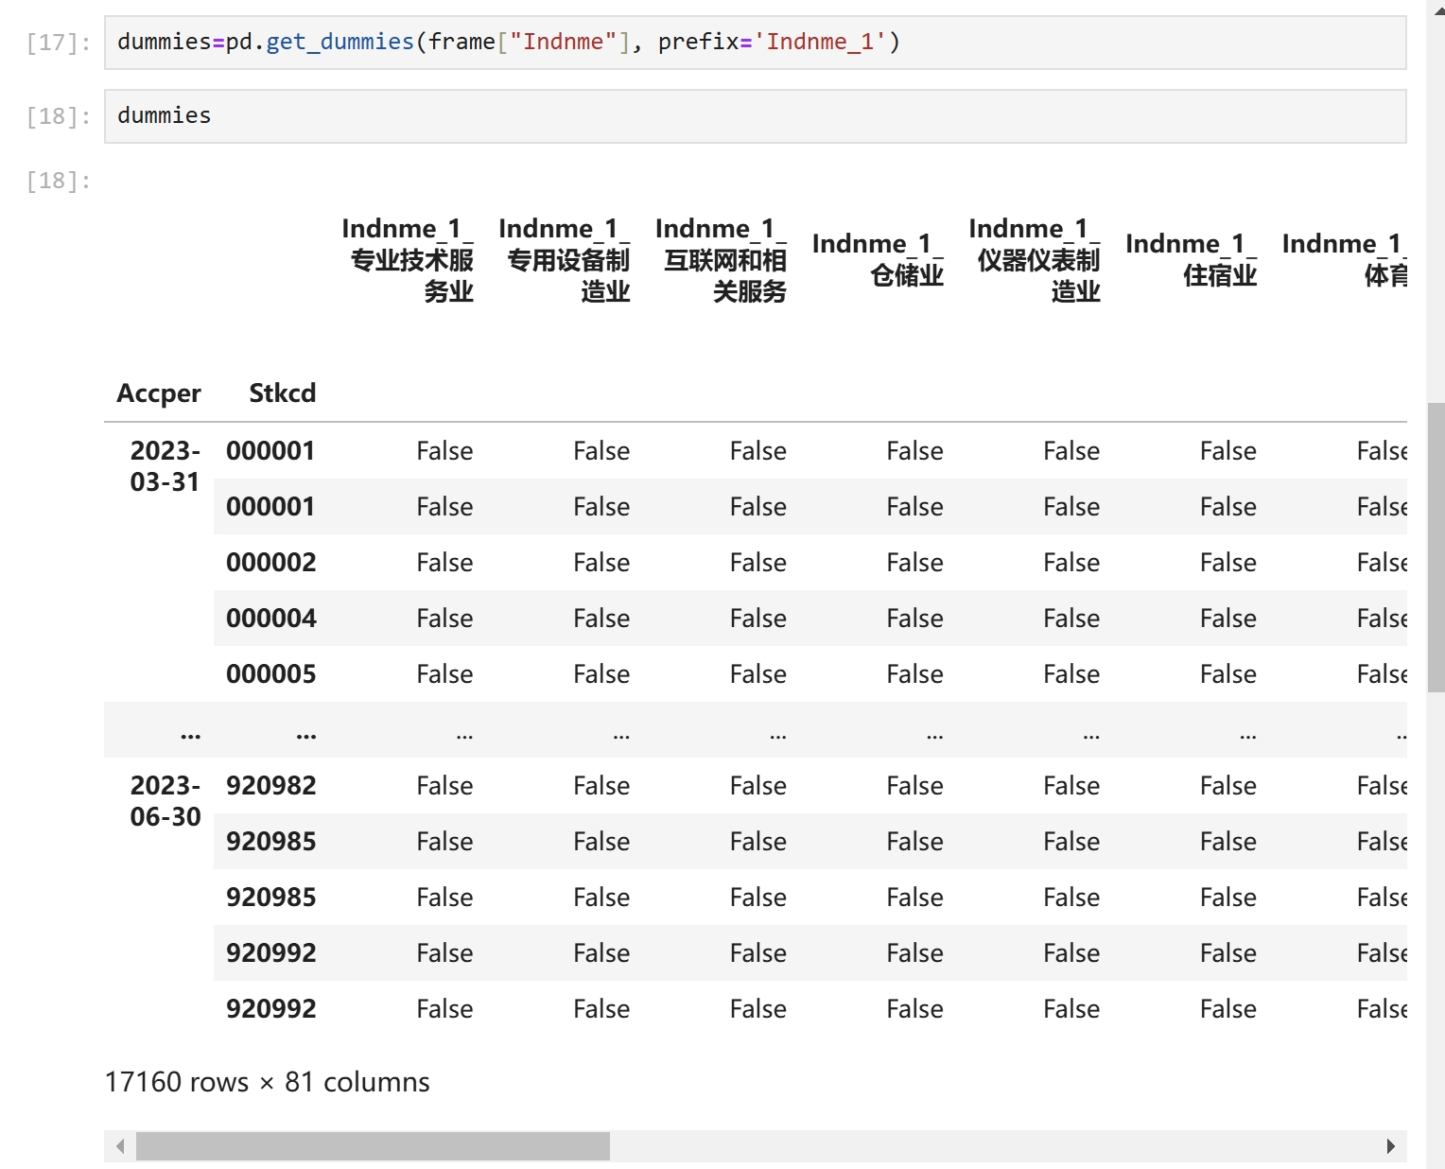The height and width of the screenshot is (1169, 1445).
Task: Click the '17160 rows × 81 columns' summary text
Action: click(x=267, y=1082)
